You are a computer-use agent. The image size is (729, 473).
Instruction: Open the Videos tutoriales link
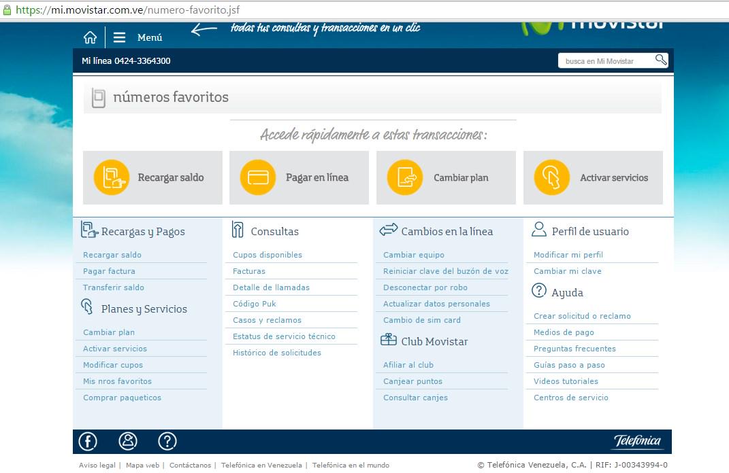tap(566, 381)
